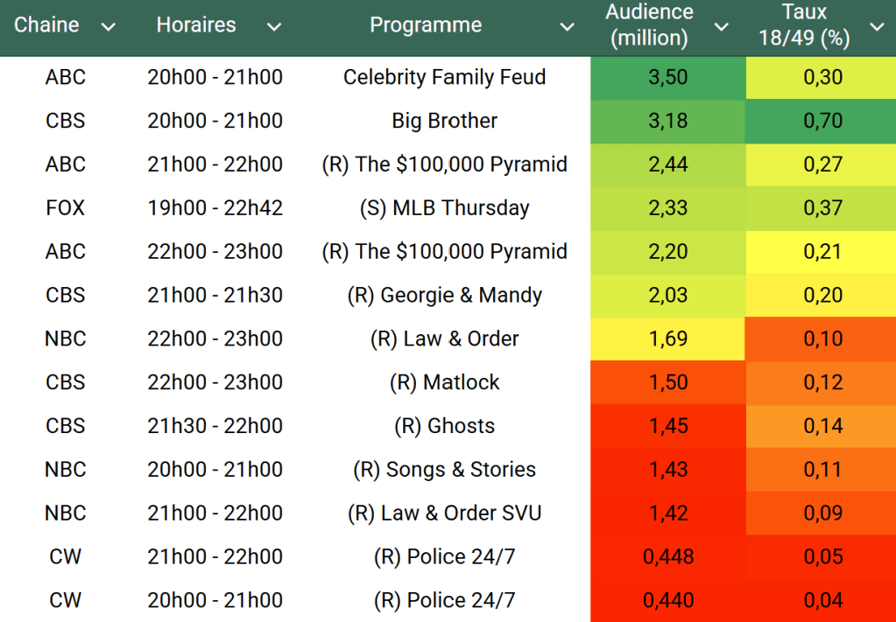Select the Celebrity Family Feud cell
The image size is (896, 622).
coord(444,77)
